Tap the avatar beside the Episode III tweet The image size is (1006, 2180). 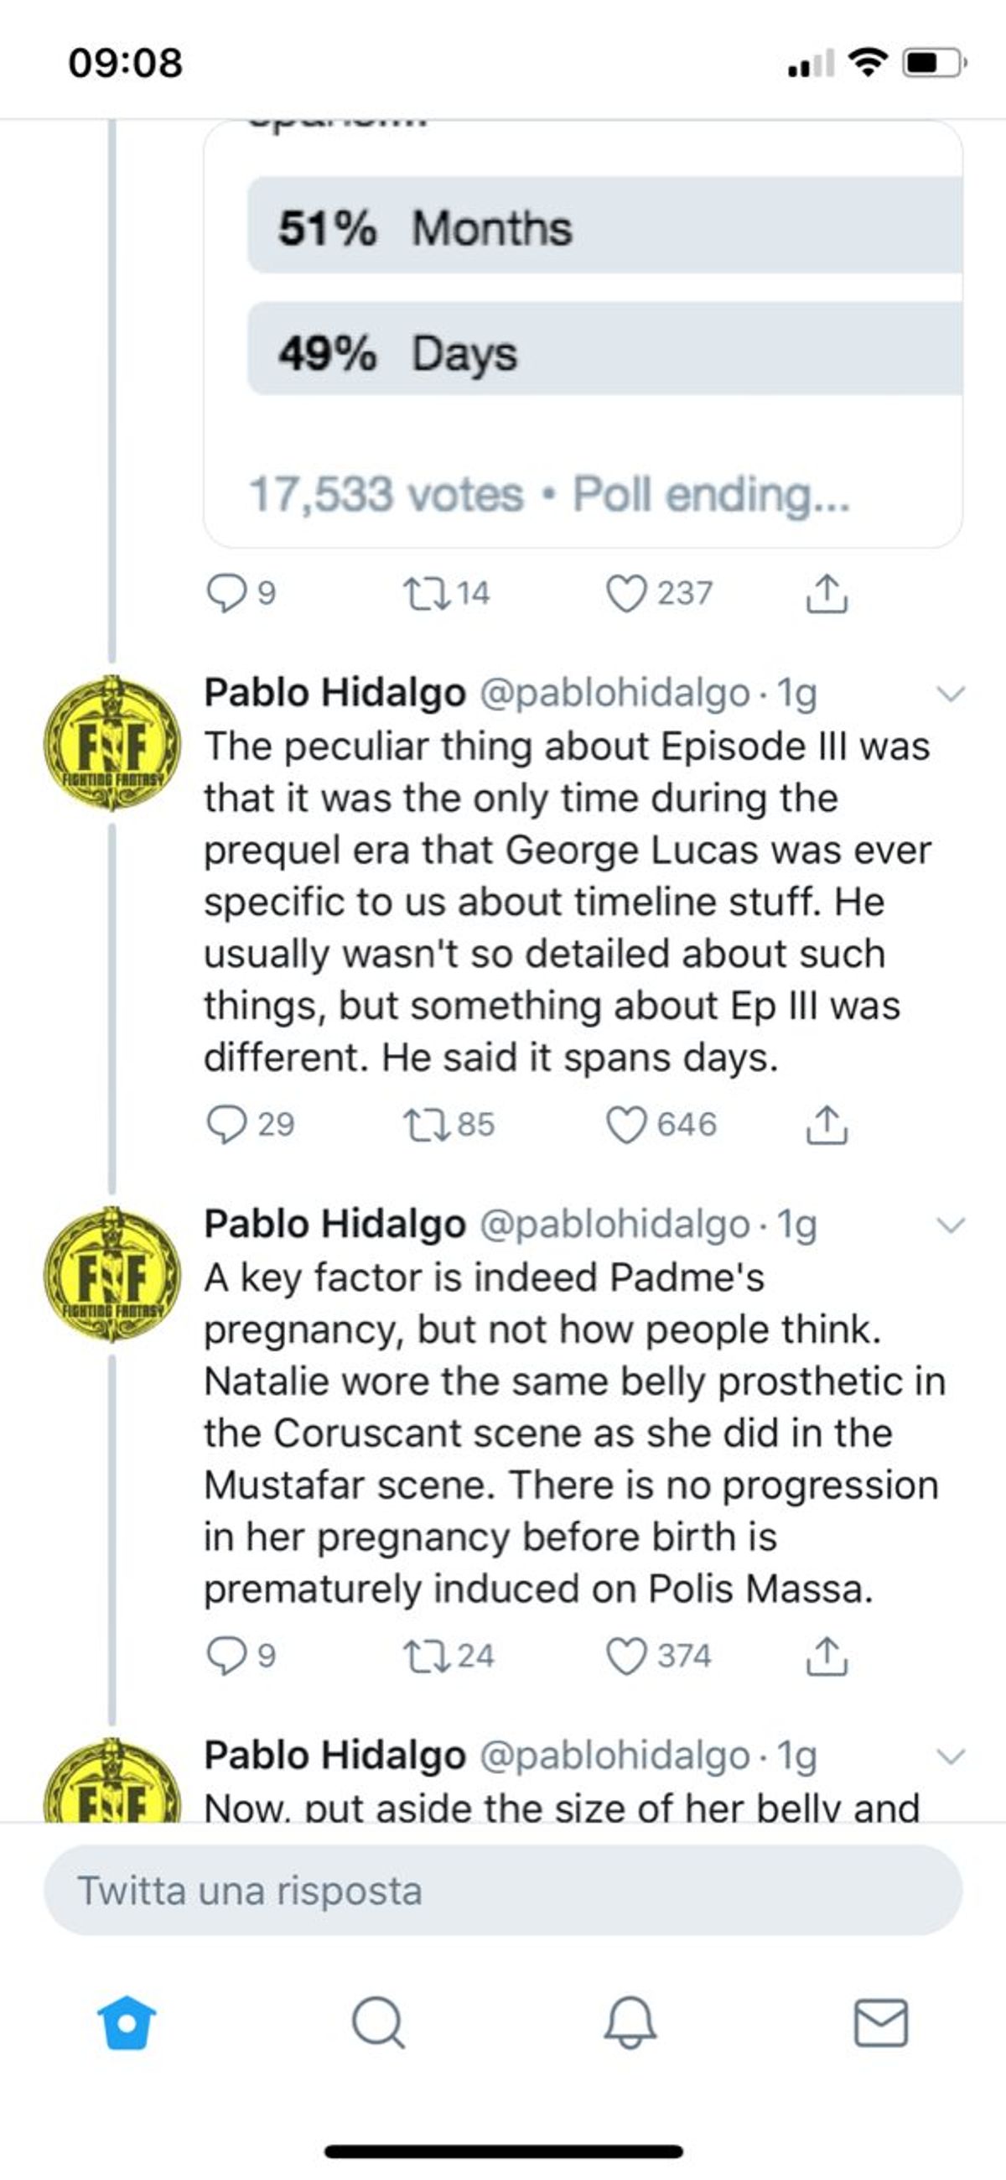[x=111, y=742]
